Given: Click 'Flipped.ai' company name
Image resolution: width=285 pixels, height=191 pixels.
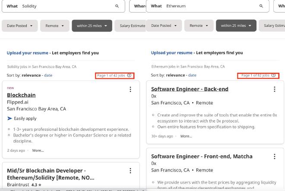Looking at the screenshot, I should (x=18, y=102).
